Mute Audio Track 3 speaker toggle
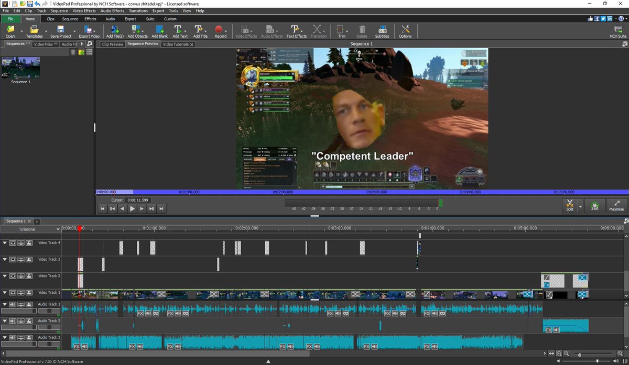Image resolution: width=629 pixels, height=365 pixels. 13,338
